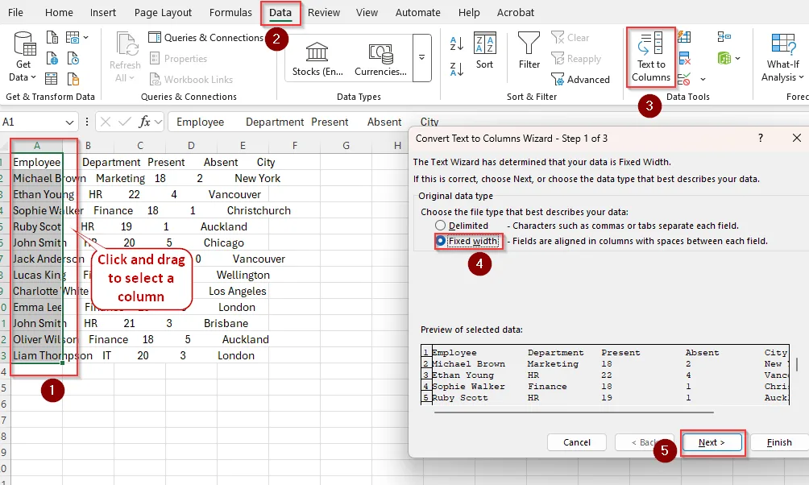Click the Remove Duplicates icon
The height and width of the screenshot is (485, 809).
tap(684, 58)
